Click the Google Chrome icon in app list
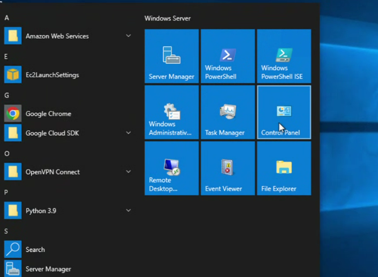378x277 pixels. coord(13,113)
